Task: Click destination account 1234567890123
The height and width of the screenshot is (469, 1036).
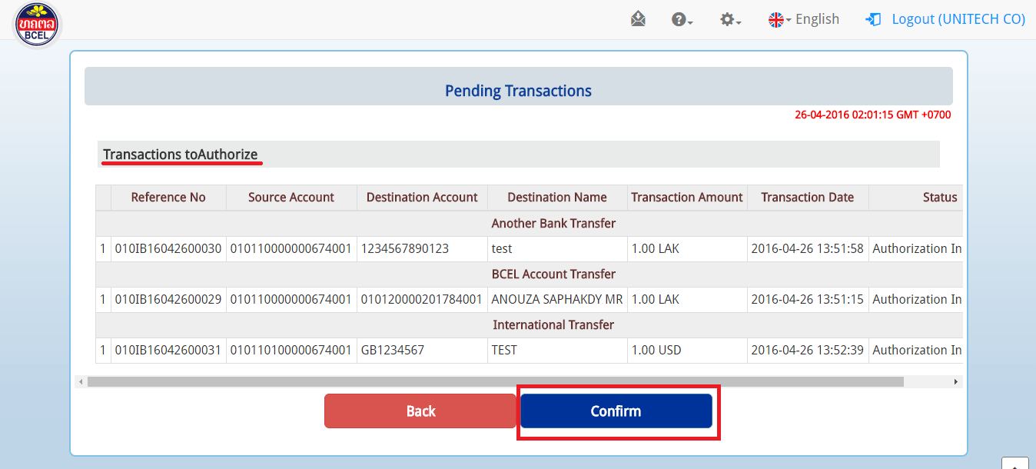Action: 405,249
